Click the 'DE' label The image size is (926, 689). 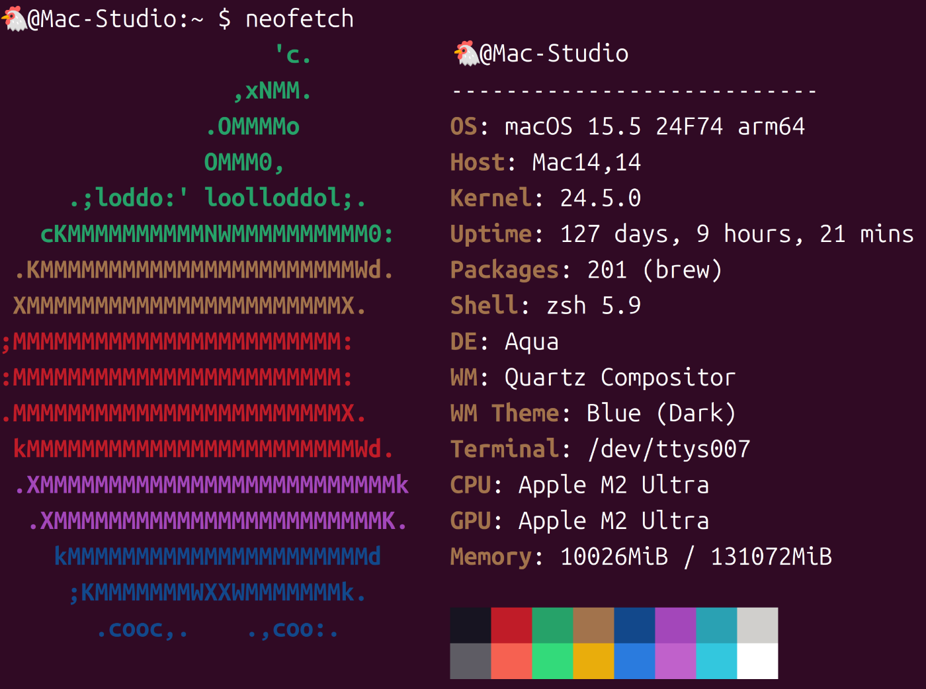[x=464, y=342]
